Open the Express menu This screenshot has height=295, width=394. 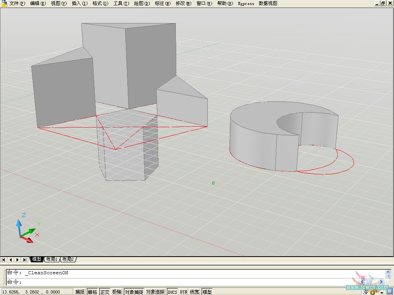tap(246, 3)
